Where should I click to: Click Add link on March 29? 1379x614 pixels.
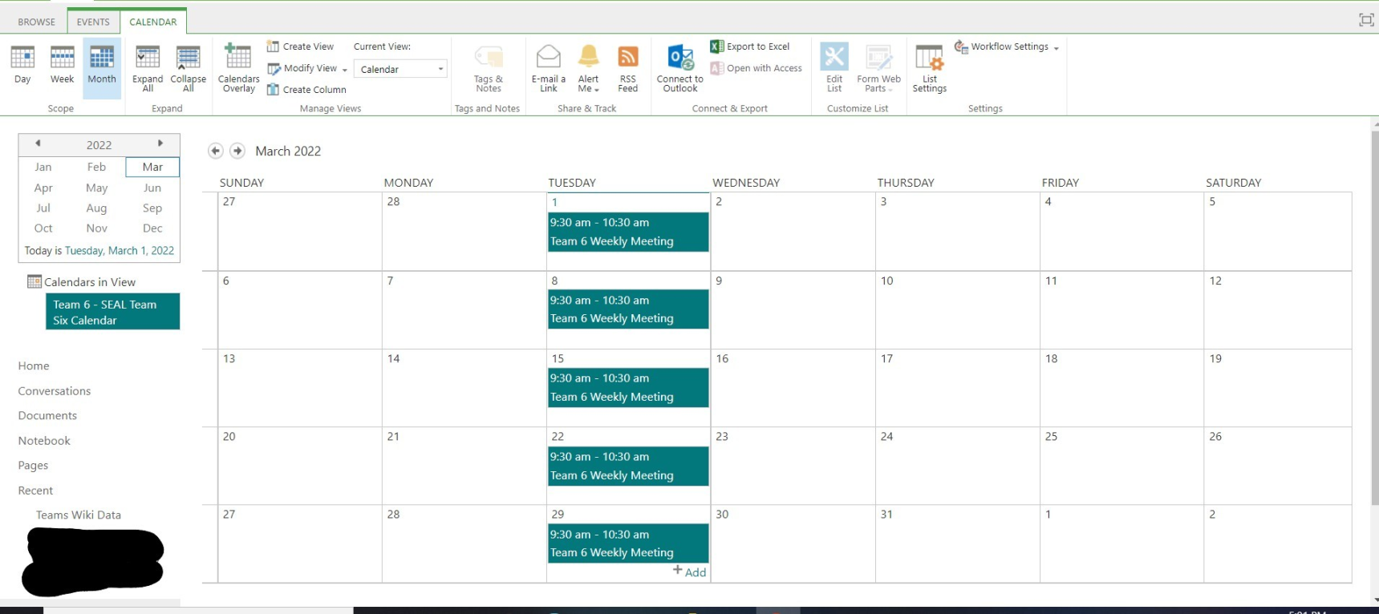[x=690, y=572]
